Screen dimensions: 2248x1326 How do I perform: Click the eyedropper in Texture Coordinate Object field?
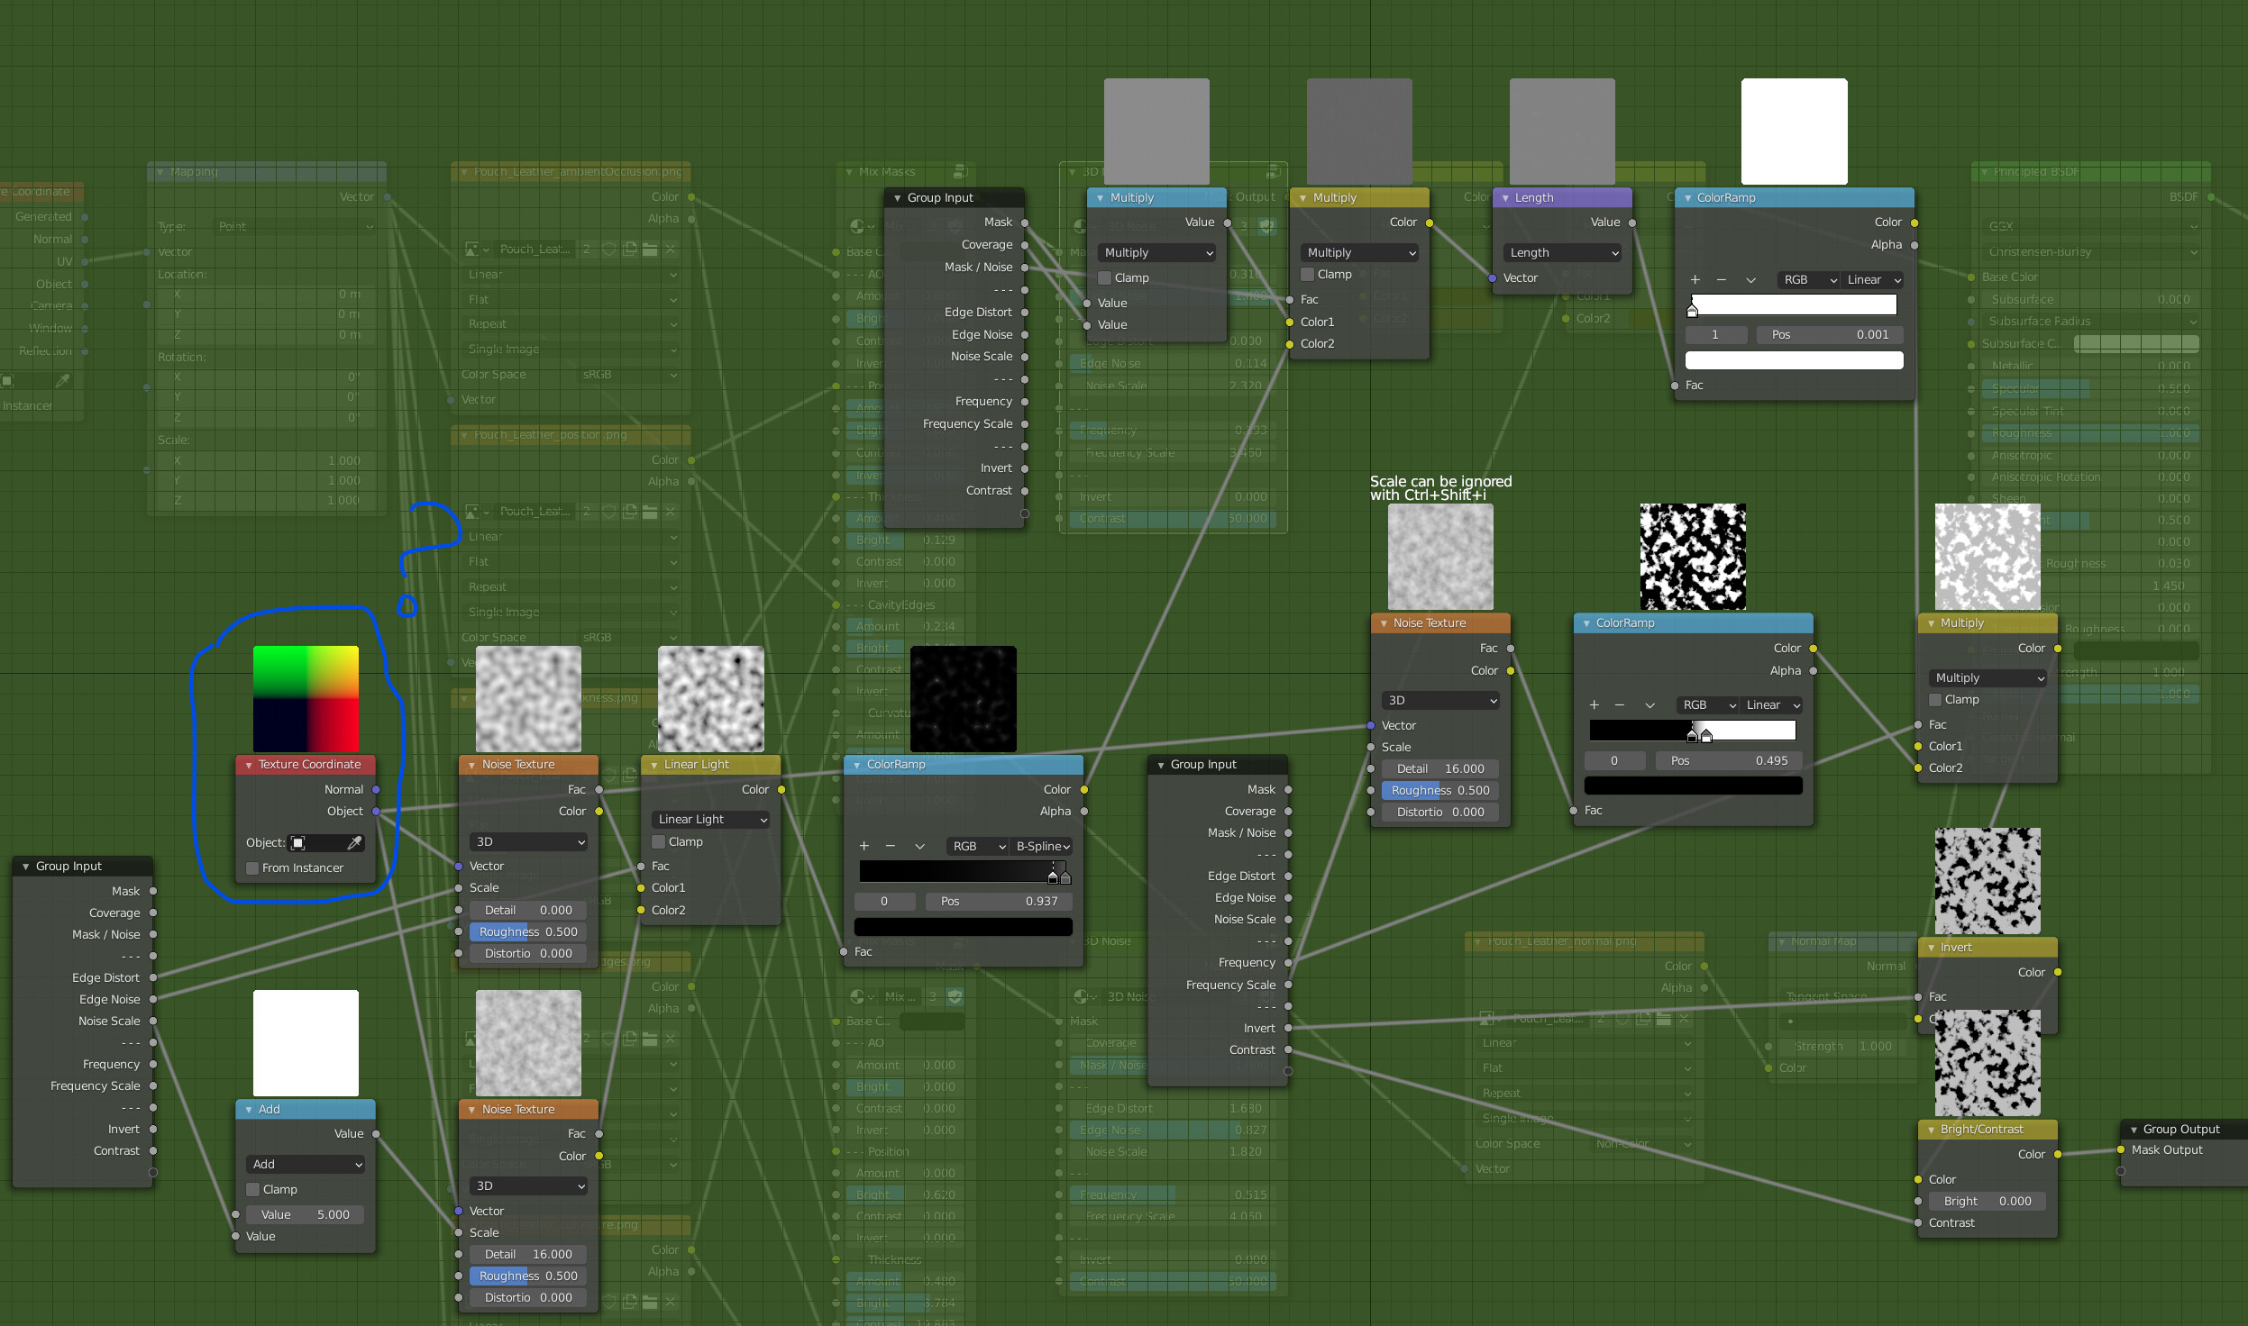(354, 843)
